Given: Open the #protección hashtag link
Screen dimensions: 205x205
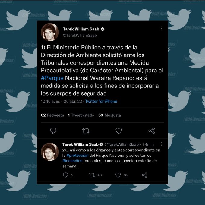Looking at the screenshot, I should [77, 155].
